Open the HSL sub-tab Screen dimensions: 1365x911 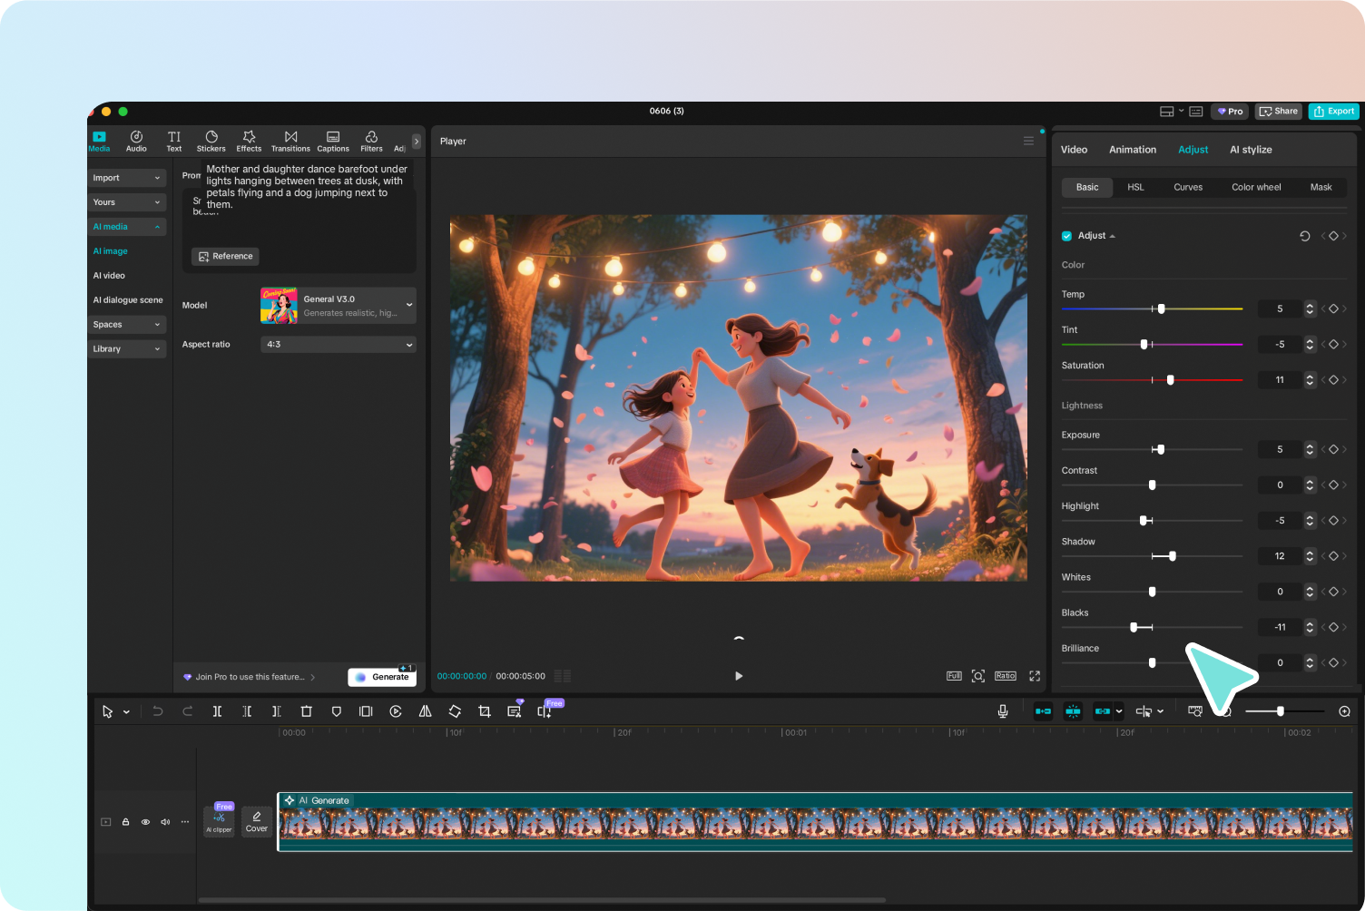[x=1135, y=187]
